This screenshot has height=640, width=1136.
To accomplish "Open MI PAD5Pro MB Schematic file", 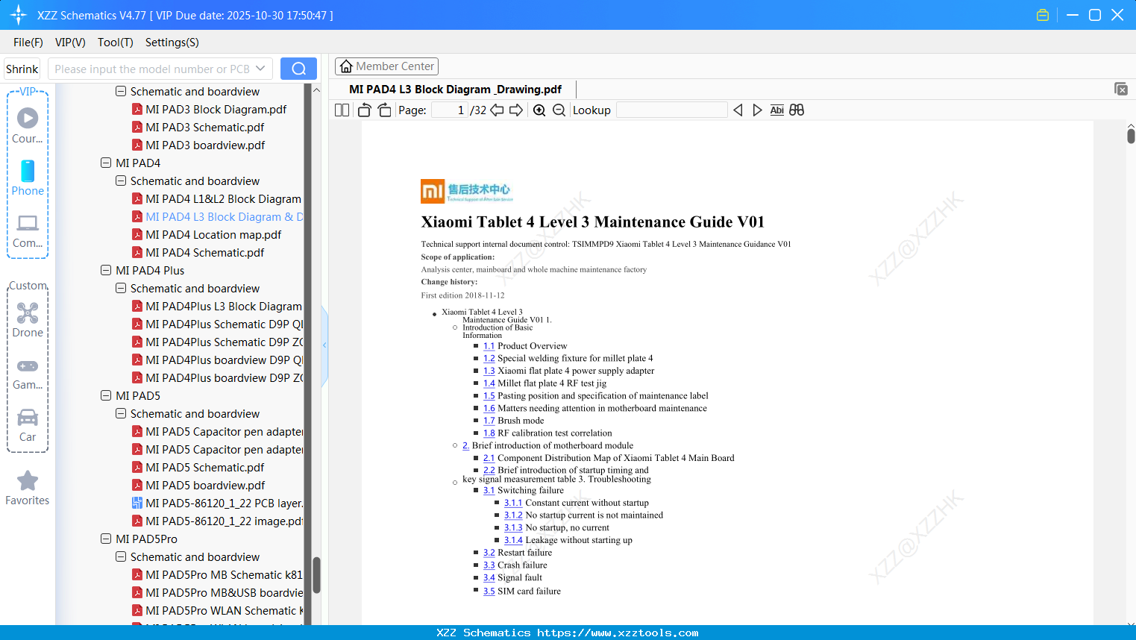I will tap(217, 574).
